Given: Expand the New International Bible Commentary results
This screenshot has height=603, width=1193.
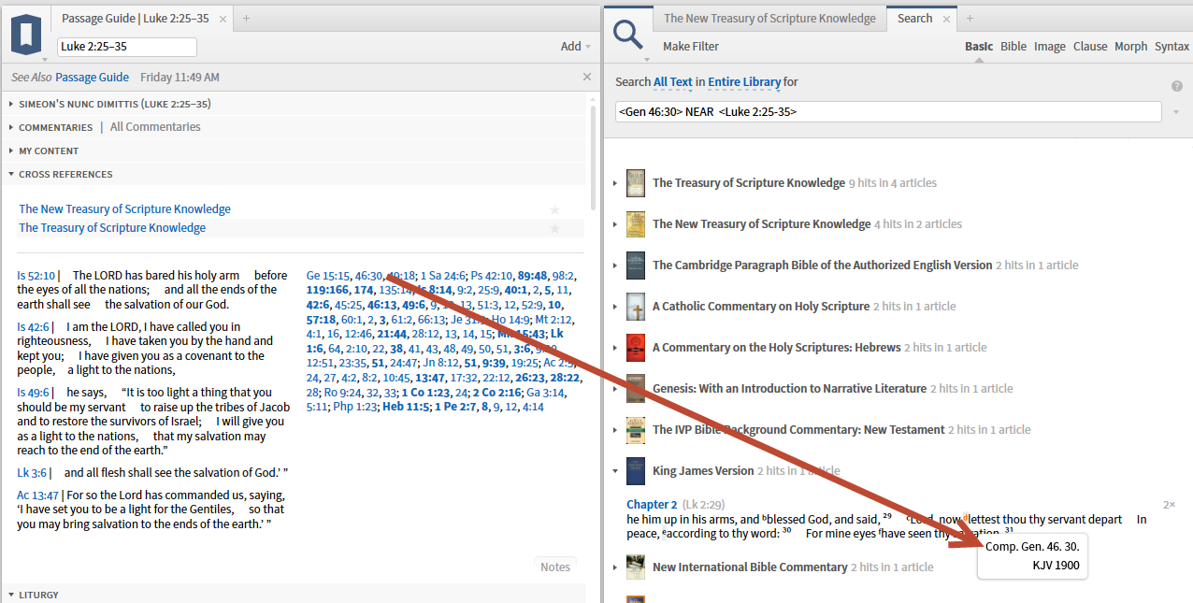Looking at the screenshot, I should click(x=615, y=567).
